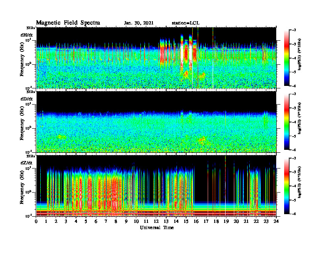Click inside the dZ/dt spectrogram plot

pyautogui.click(x=156, y=186)
